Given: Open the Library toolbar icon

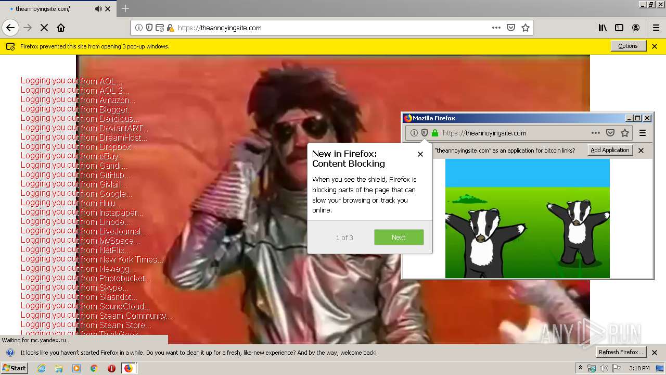Looking at the screenshot, I should 603,28.
